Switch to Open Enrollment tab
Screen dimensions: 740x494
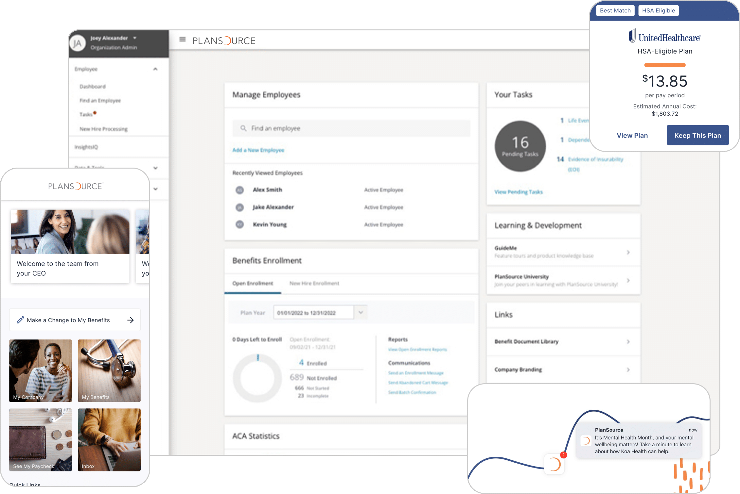point(253,283)
